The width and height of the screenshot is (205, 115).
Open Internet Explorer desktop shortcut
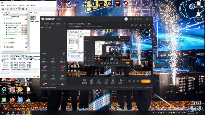pyautogui.click(x=4, y=91)
